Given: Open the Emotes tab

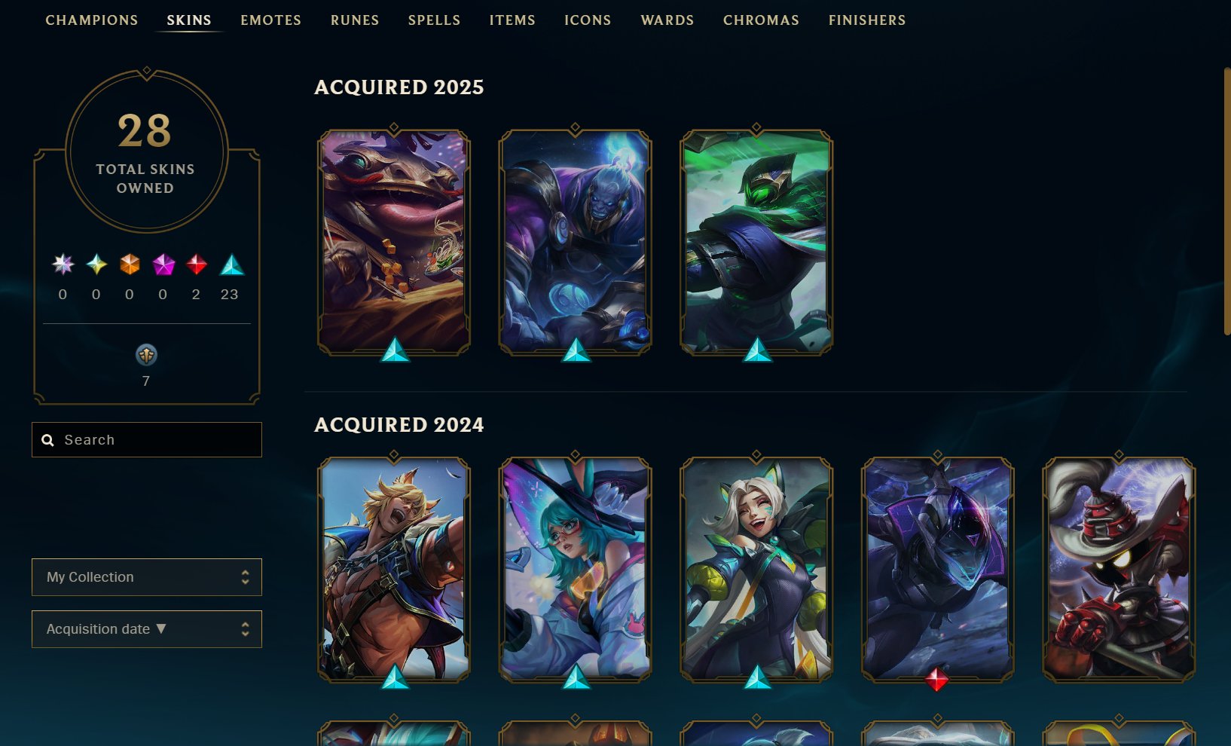Looking at the screenshot, I should [271, 20].
